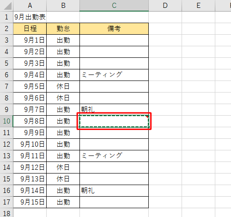
Task: Select the date cell 9月9日
Action: click(x=30, y=133)
